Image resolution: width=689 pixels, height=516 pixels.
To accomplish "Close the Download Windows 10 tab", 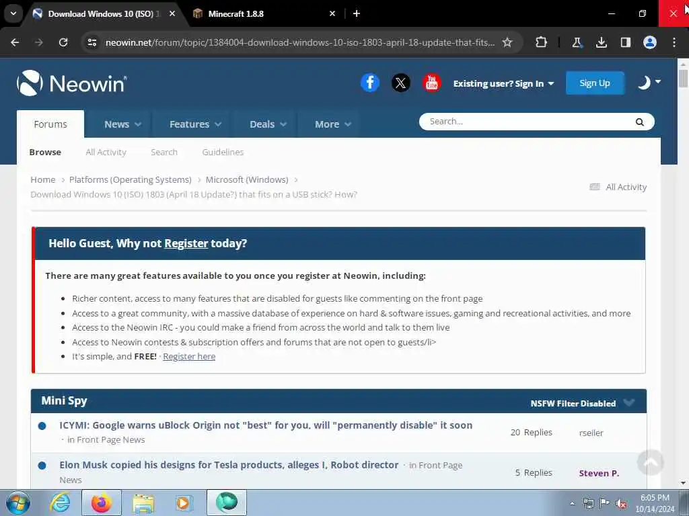I will click(x=172, y=13).
